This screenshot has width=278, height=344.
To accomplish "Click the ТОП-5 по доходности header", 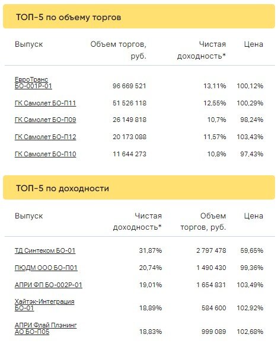I will (x=62, y=188).
